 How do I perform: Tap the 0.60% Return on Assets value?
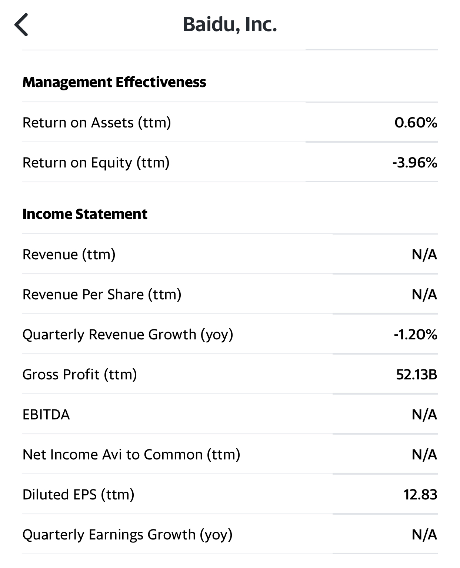pyautogui.click(x=416, y=123)
